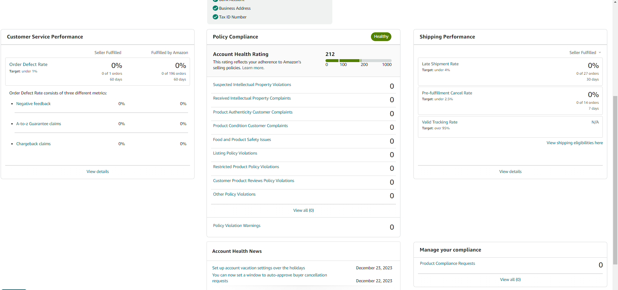View details of Customer Service Performance
618x290 pixels.
[98, 172]
